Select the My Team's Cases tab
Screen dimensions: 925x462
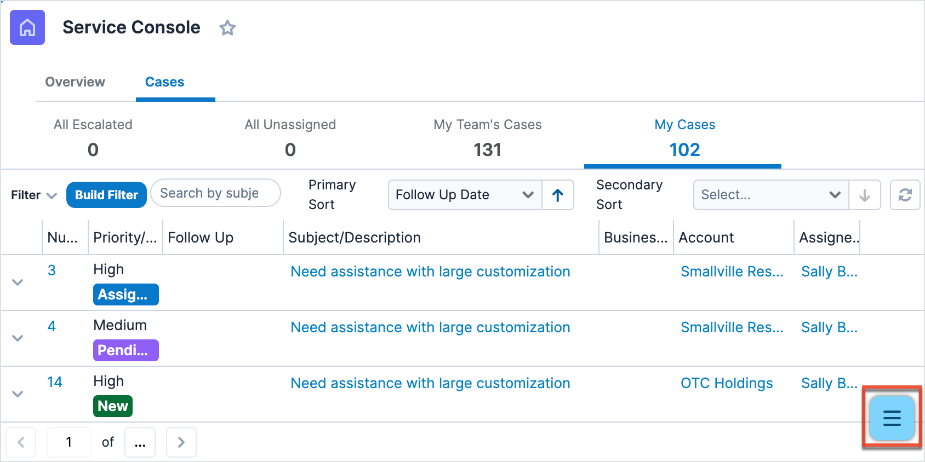[487, 137]
